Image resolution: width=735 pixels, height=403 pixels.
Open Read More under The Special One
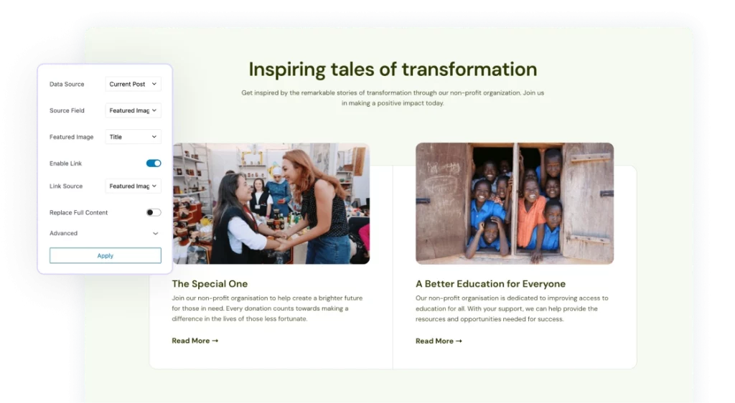[195, 341]
